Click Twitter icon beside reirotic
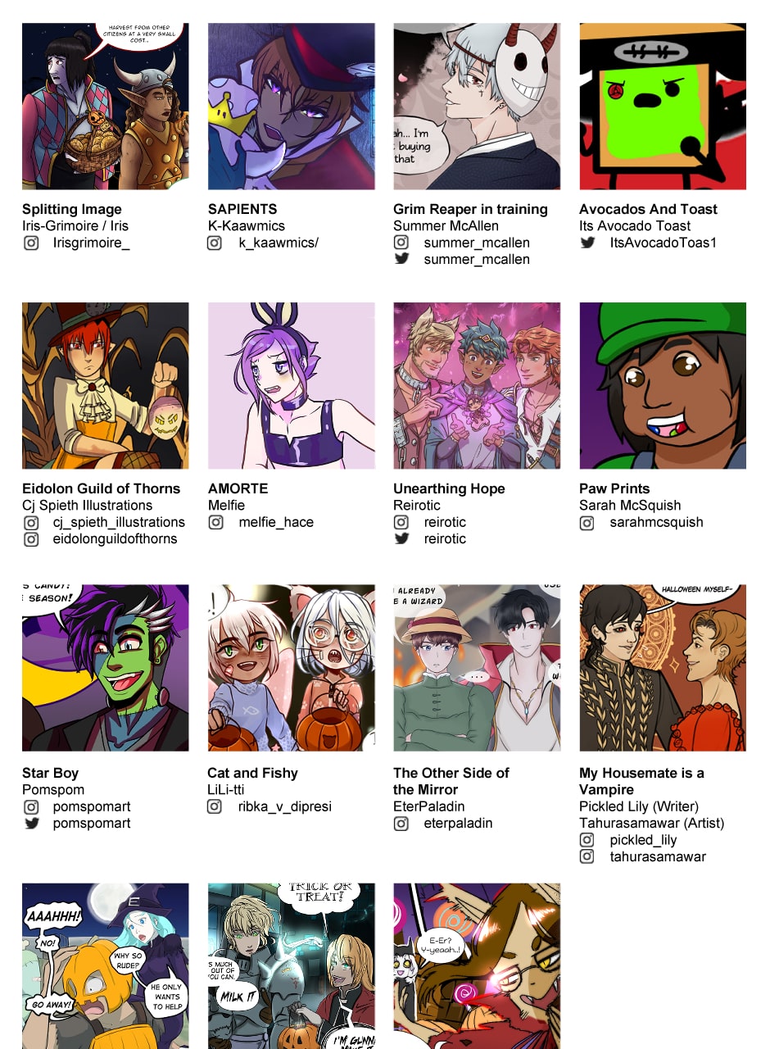Screen dimensions: 770x1049 pos(401,538)
